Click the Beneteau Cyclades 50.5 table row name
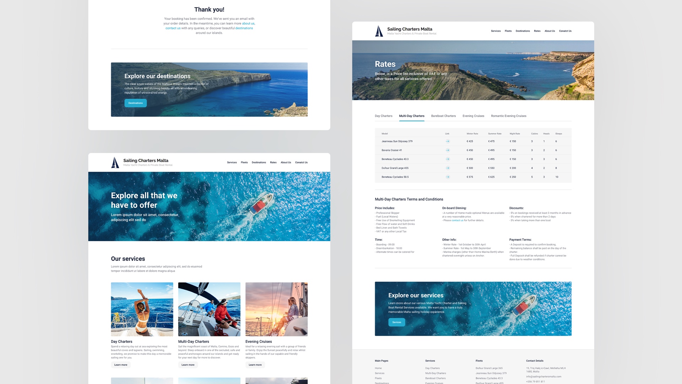 [395, 177]
